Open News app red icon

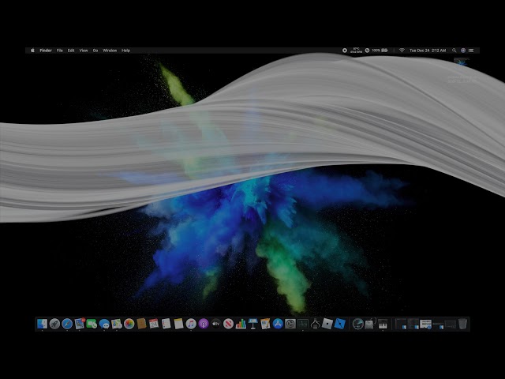(228, 324)
